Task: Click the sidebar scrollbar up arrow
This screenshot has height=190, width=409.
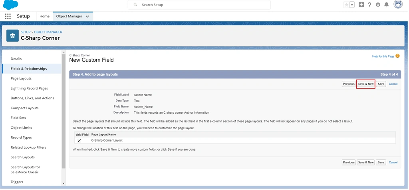Action: tap(64, 52)
